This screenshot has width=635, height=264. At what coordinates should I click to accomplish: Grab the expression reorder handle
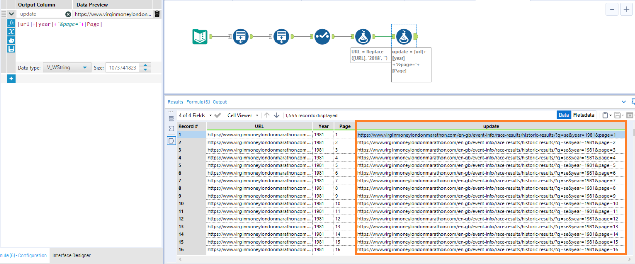(4, 14)
